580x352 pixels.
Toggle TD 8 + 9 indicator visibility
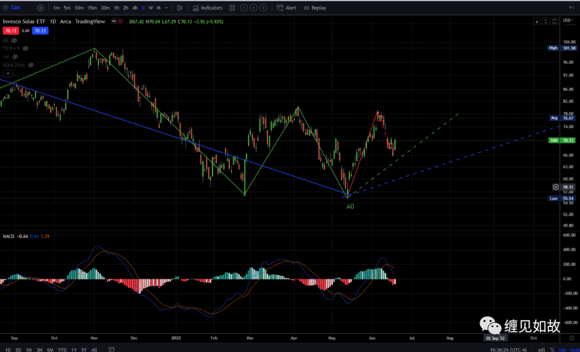pyautogui.click(x=26, y=48)
